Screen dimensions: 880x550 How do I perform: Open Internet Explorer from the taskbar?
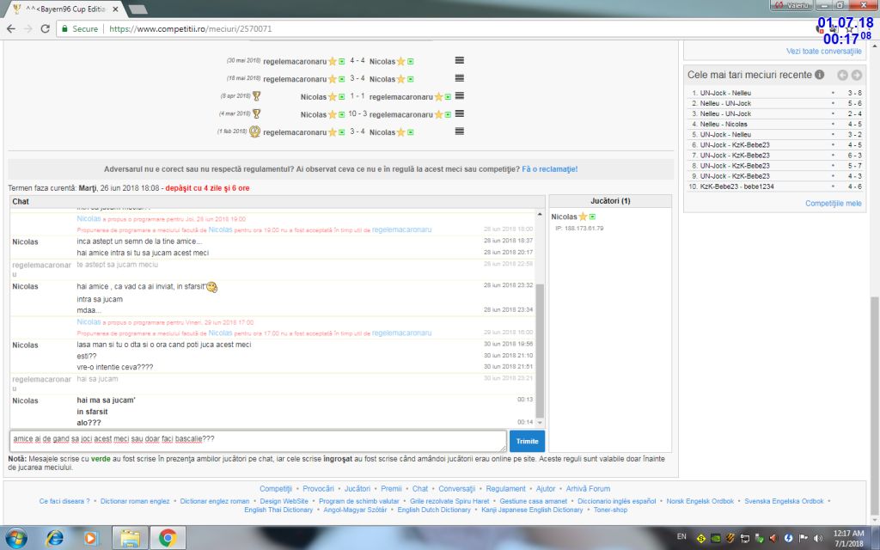point(54,538)
